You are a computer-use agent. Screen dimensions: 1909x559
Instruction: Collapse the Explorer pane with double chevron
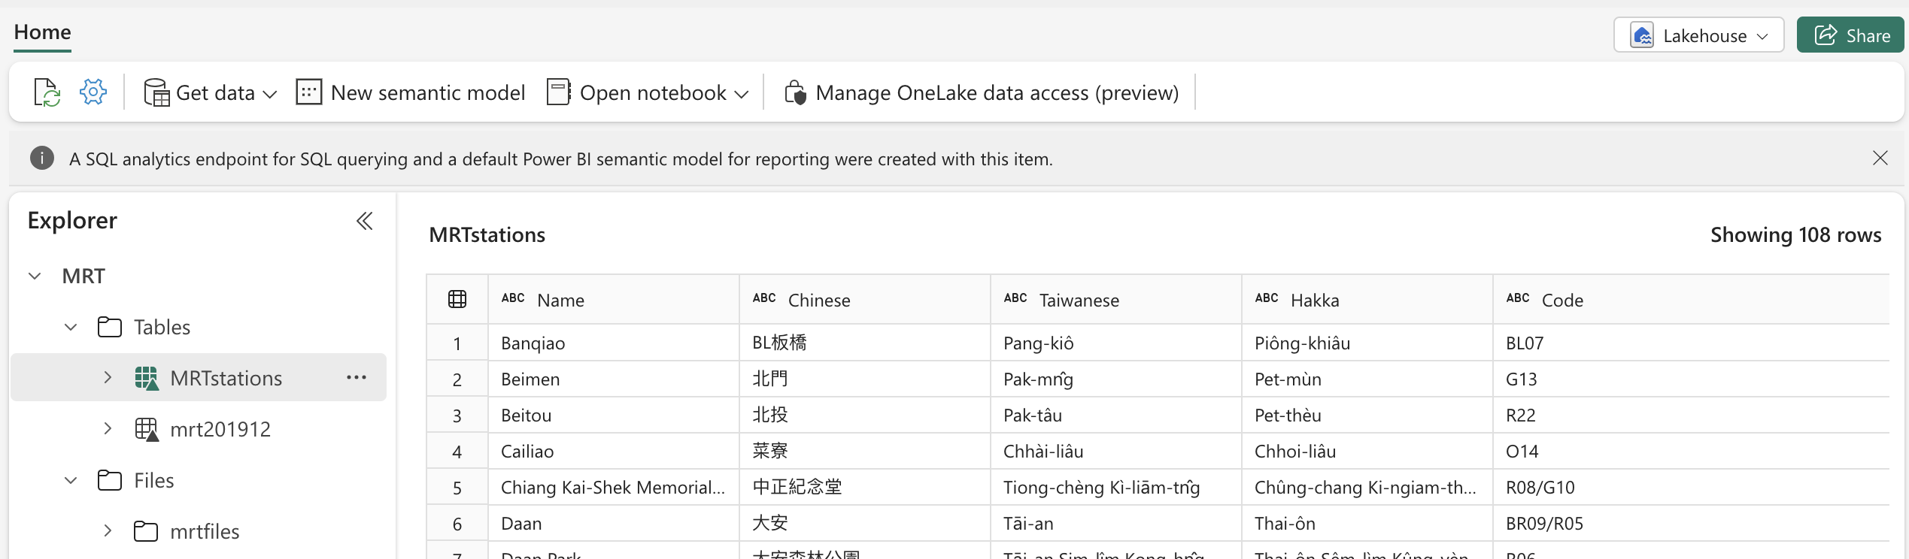364,221
